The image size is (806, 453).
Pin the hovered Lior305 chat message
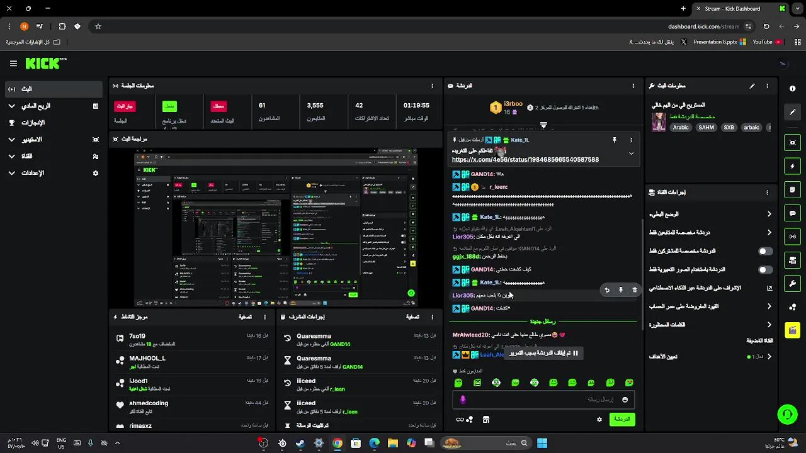coord(621,290)
